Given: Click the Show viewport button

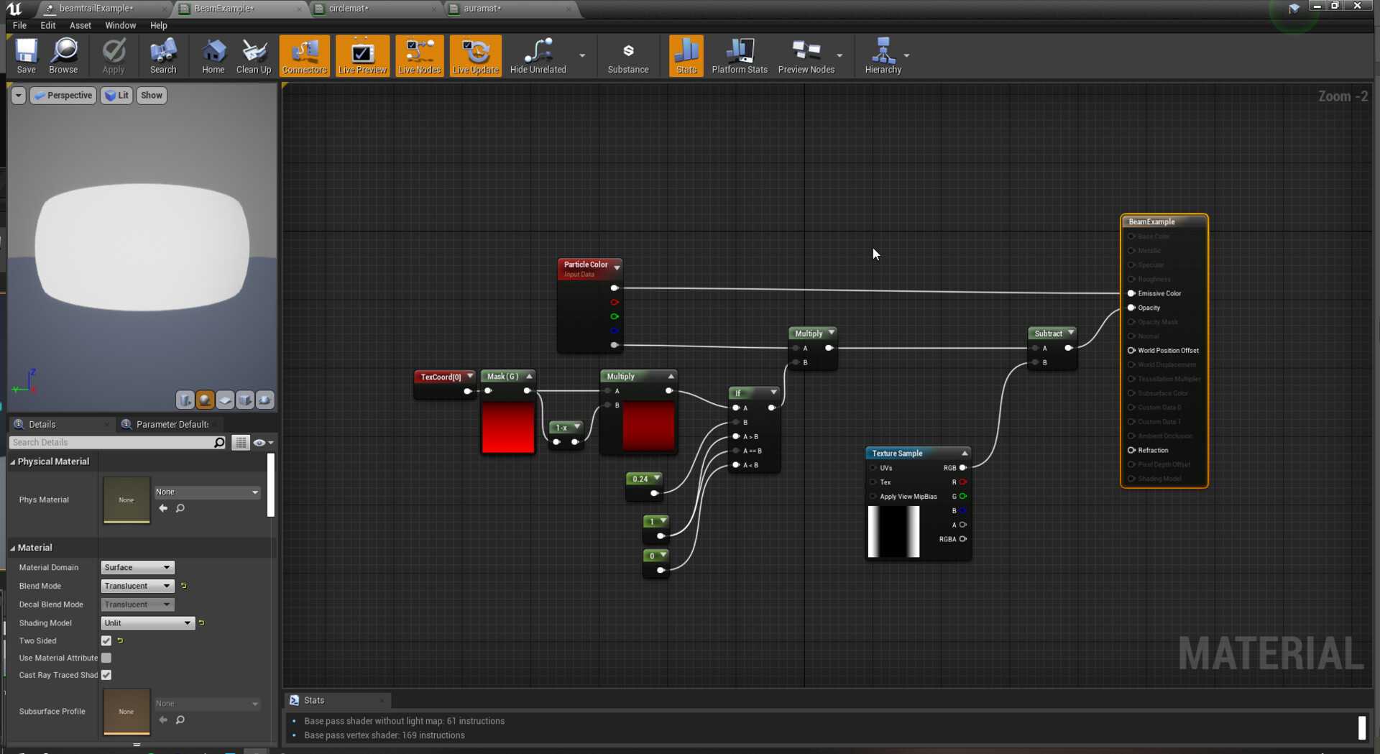Looking at the screenshot, I should [151, 96].
